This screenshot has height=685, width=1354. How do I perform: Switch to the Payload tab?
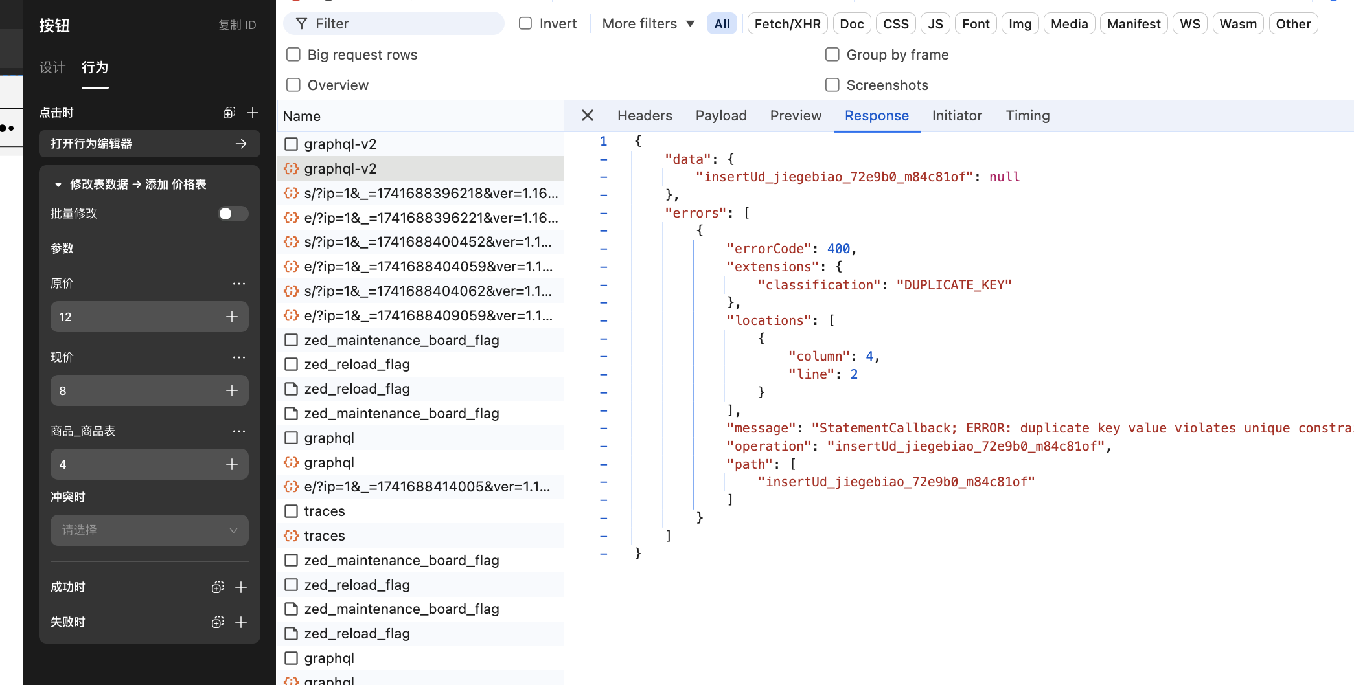click(721, 115)
